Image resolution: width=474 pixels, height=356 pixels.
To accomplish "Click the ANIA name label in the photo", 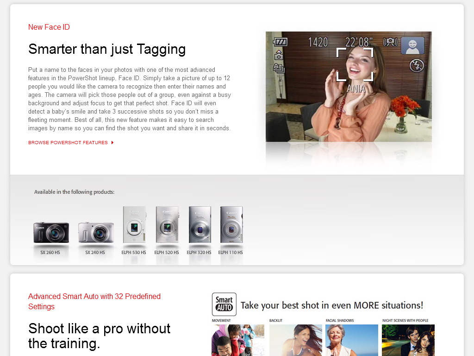I will tap(356, 89).
